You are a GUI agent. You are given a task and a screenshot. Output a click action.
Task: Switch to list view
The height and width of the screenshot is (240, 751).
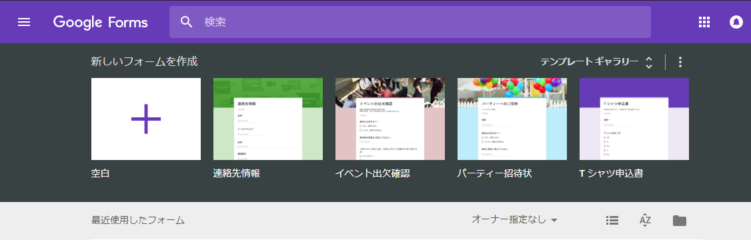612,220
